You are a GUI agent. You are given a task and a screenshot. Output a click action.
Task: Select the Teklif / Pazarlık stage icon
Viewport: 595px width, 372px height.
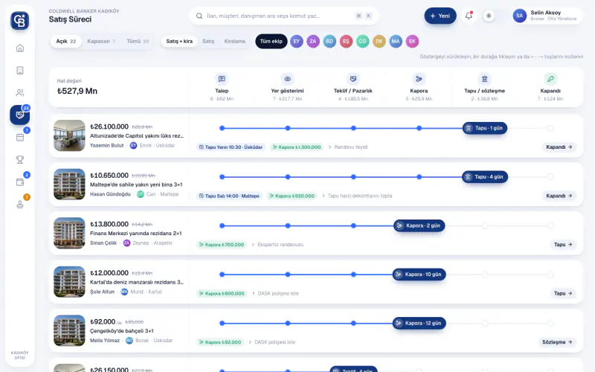353,79
